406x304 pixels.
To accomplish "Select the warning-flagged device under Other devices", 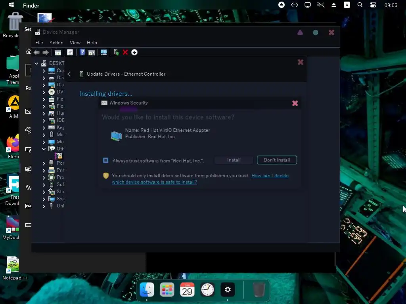I will 59,156.
